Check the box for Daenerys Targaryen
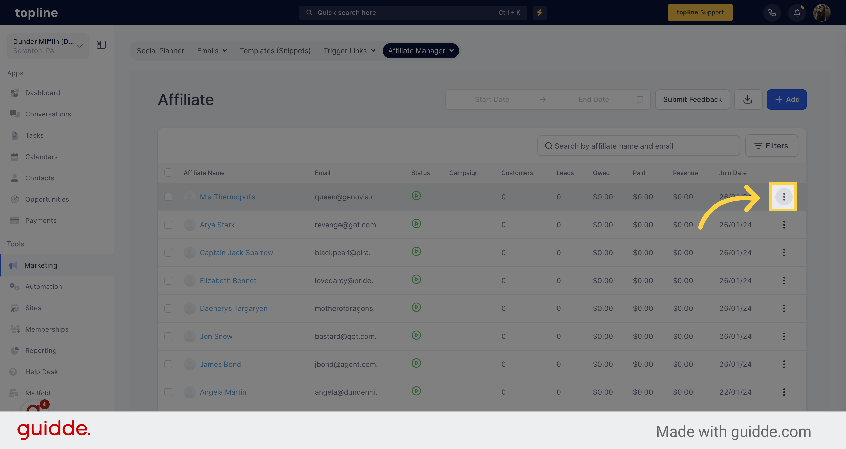The image size is (846, 449). (x=168, y=309)
